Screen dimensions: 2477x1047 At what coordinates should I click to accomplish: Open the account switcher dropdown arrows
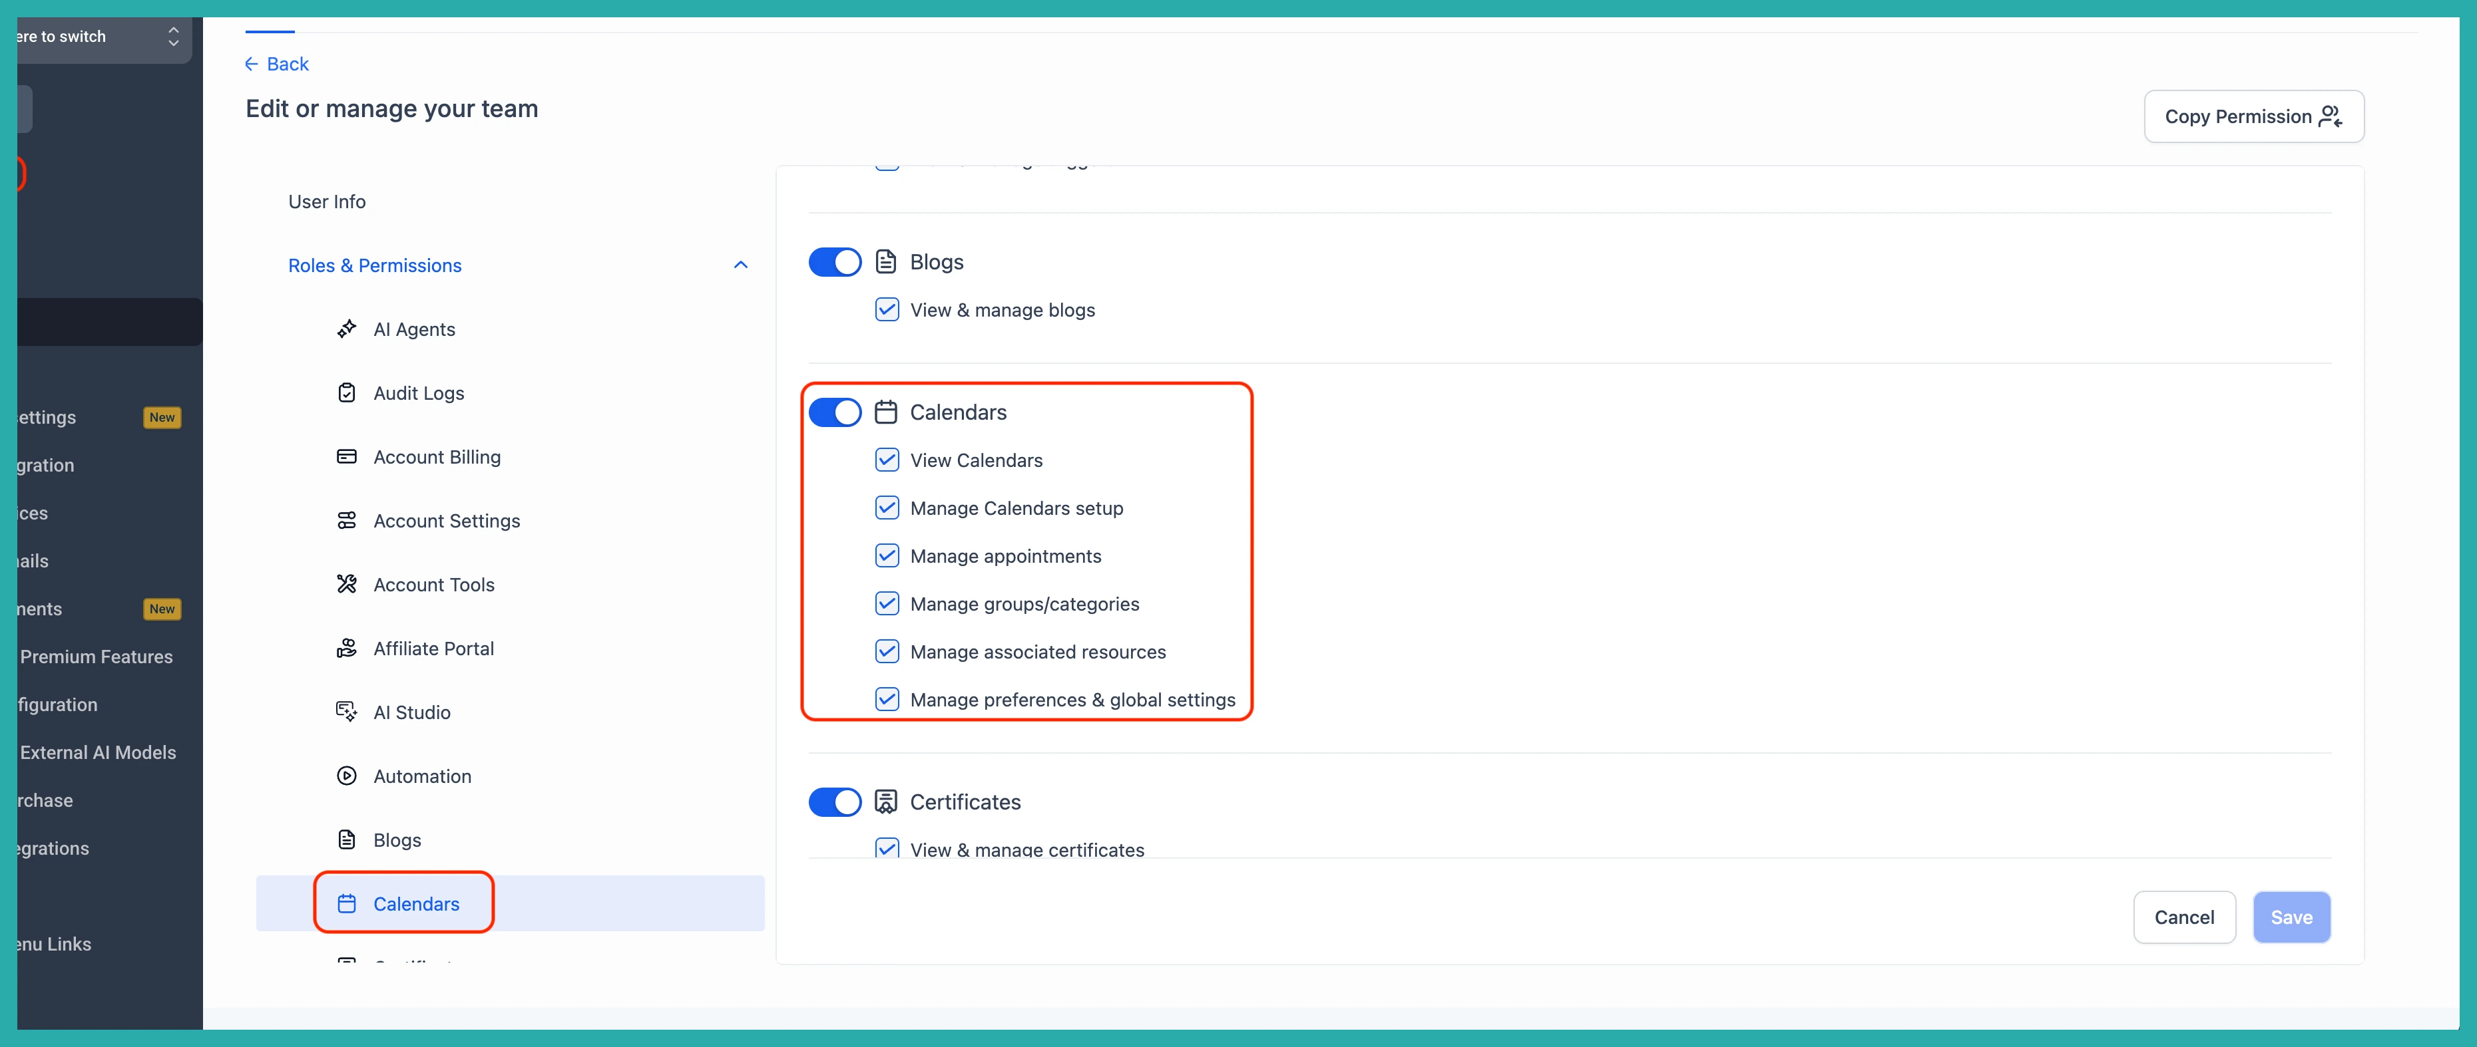(x=173, y=37)
